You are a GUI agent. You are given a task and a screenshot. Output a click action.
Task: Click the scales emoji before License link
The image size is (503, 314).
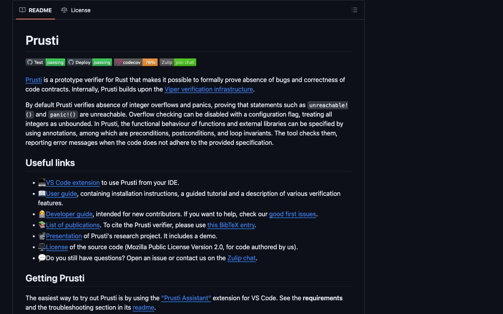[42, 247]
